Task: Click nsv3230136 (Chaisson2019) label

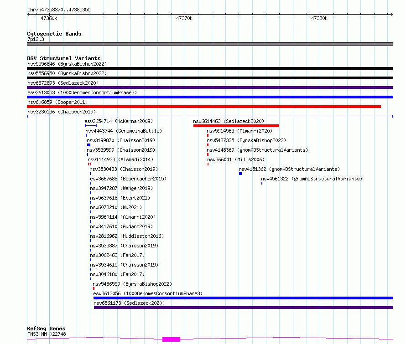Action: pyautogui.click(x=62, y=112)
